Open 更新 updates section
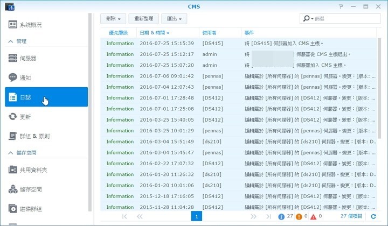388x226 pixels. pyautogui.click(x=46, y=117)
